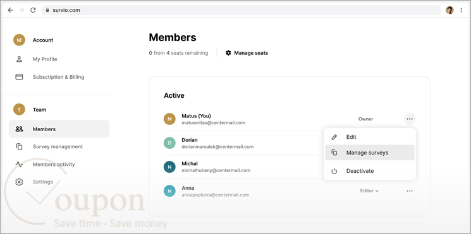Open the browser three-dot menu
The image size is (471, 234).
coord(461,10)
